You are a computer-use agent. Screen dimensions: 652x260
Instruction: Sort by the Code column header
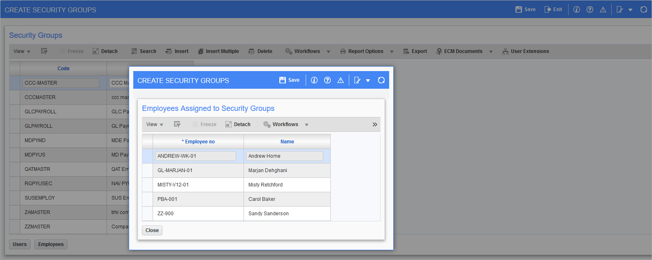pyautogui.click(x=63, y=69)
